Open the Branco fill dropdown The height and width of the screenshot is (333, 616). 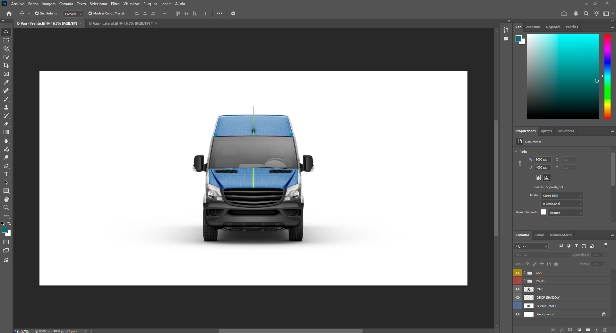[565, 213]
